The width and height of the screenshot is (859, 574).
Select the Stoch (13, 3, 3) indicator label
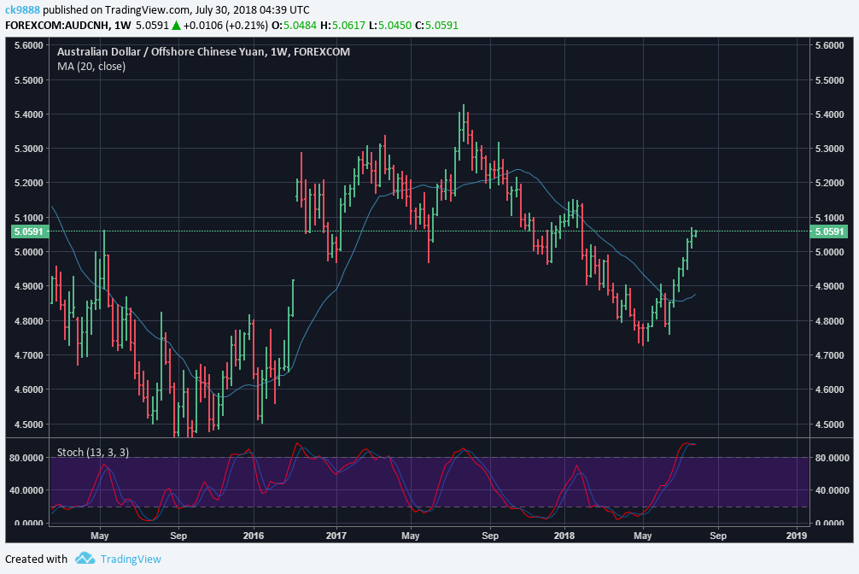93,453
